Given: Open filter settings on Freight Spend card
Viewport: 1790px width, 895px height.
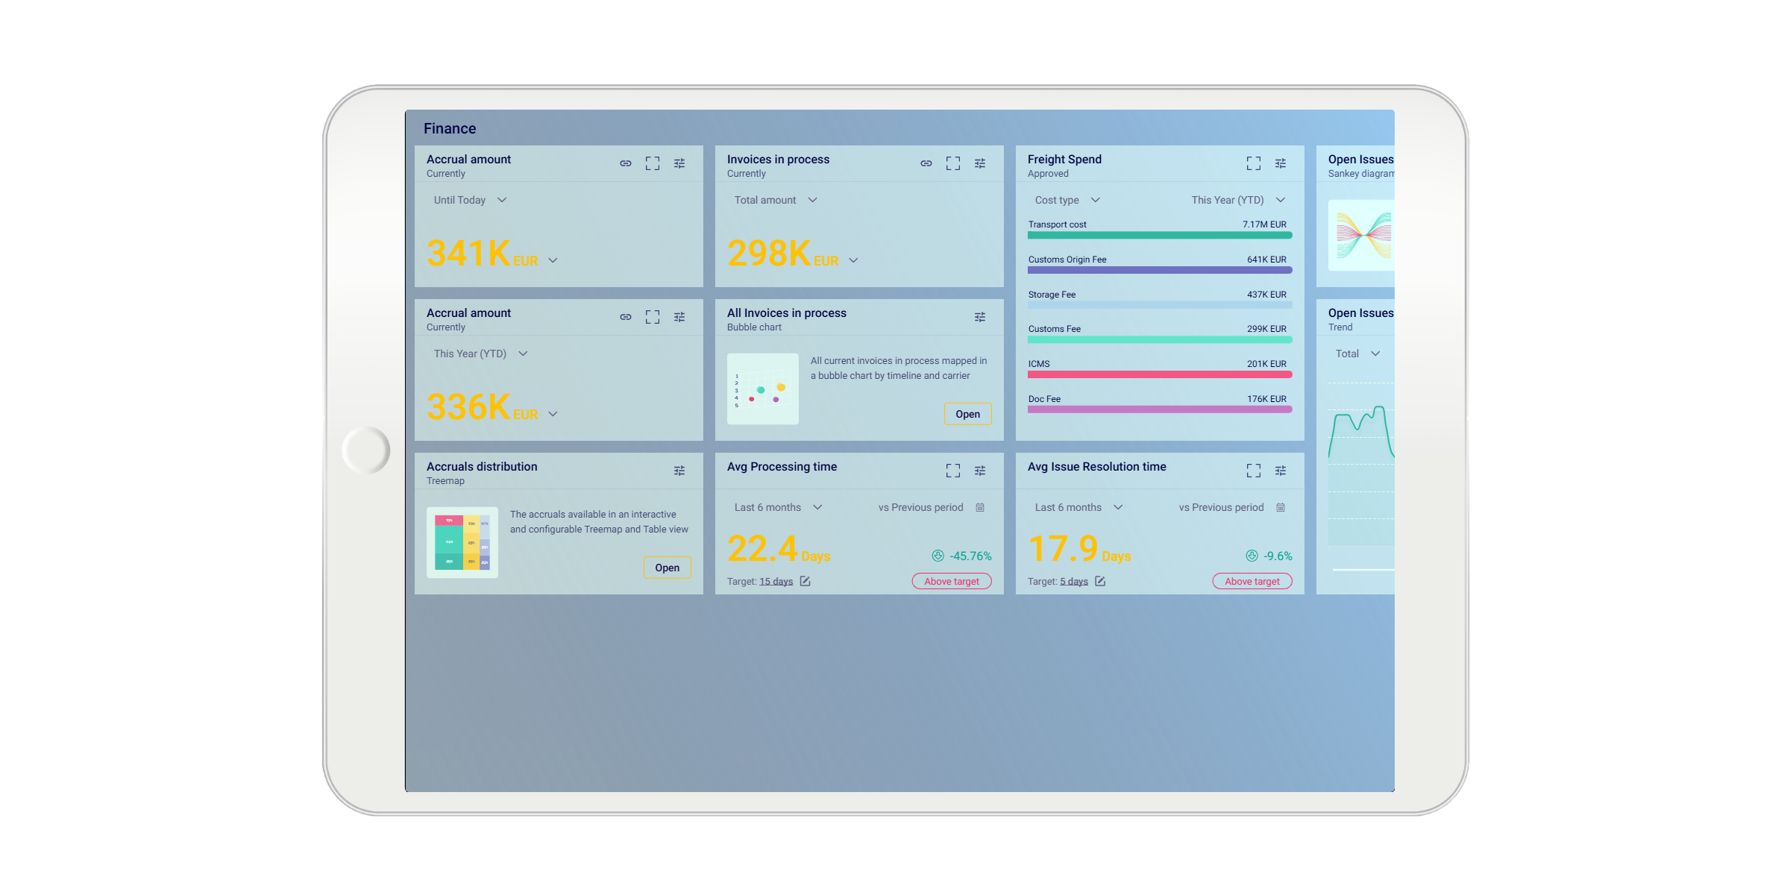Looking at the screenshot, I should pyautogui.click(x=1280, y=163).
